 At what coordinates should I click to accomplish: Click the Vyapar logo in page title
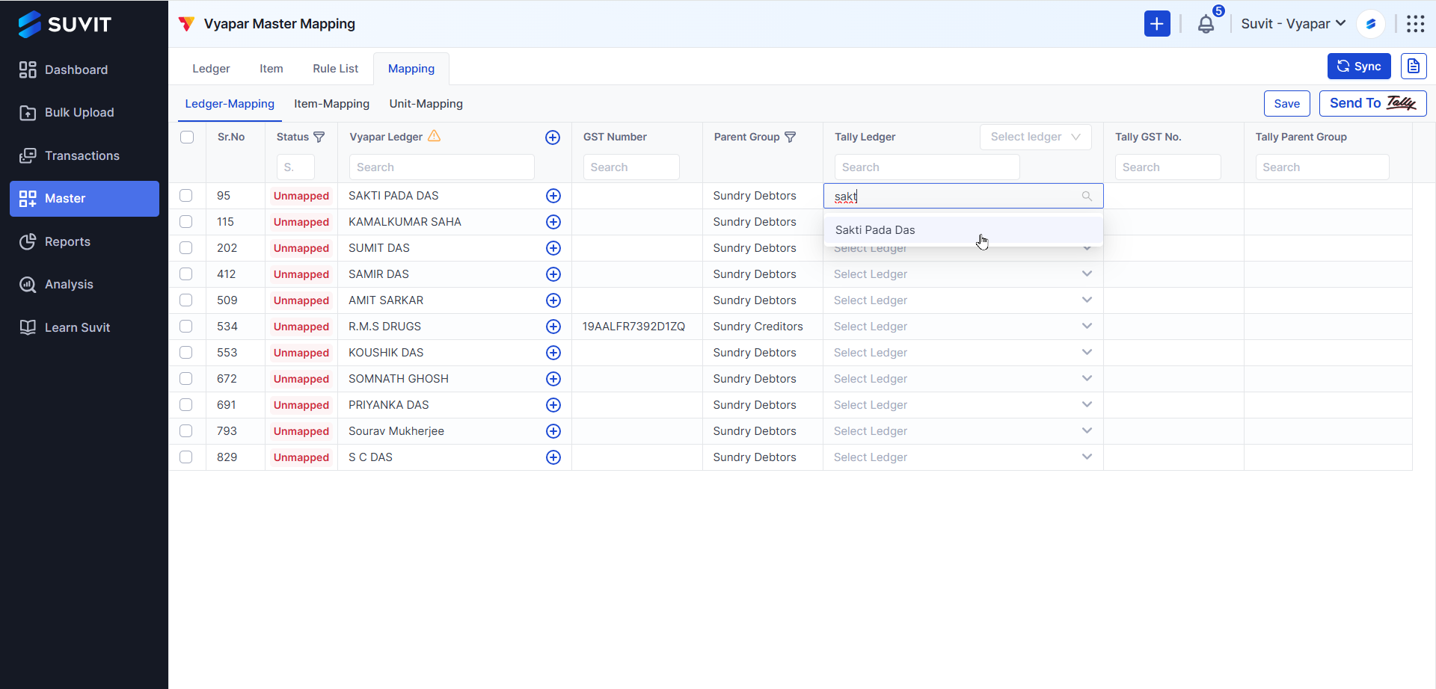coord(186,24)
